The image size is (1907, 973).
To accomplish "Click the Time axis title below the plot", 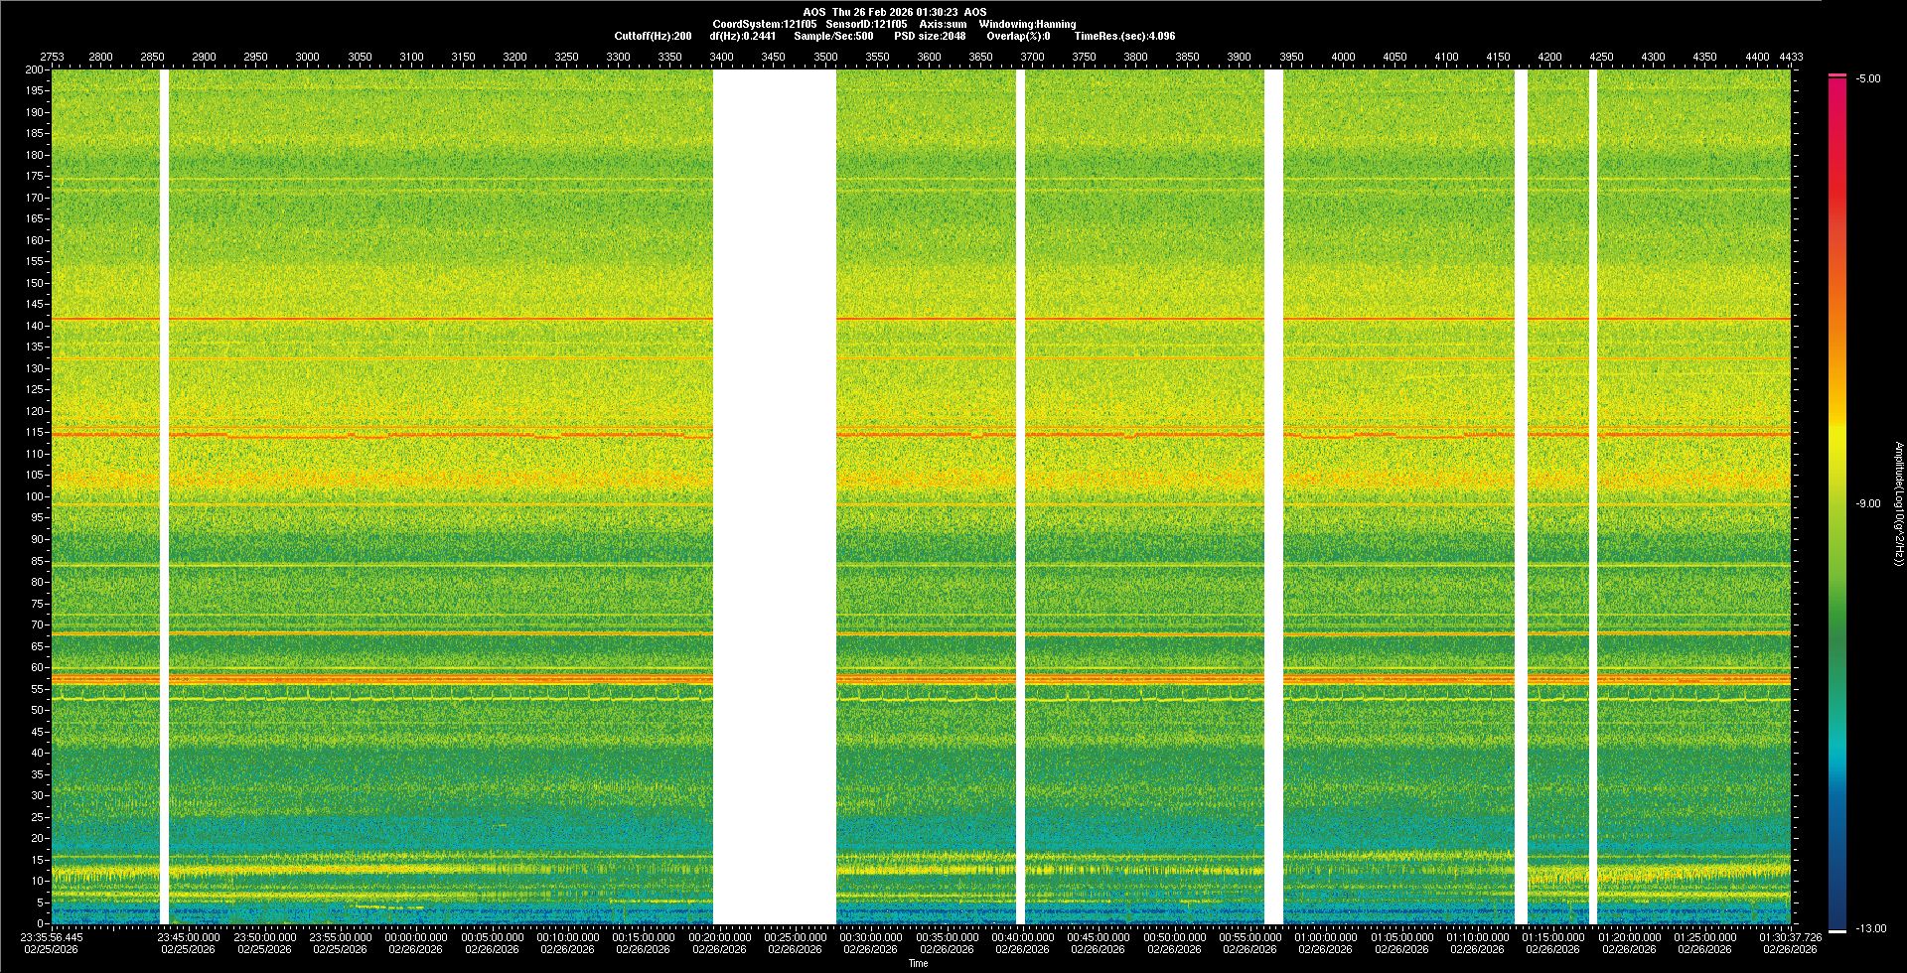I will 918,963.
